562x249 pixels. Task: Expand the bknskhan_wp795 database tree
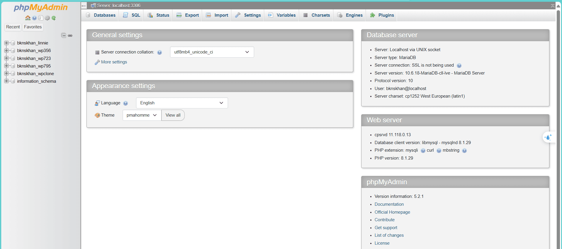click(6, 66)
